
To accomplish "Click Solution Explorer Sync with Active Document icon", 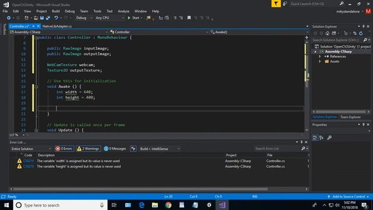I will point(355,33).
